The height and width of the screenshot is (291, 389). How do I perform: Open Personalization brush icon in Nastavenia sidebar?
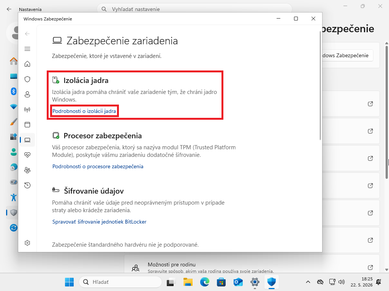(x=13, y=122)
